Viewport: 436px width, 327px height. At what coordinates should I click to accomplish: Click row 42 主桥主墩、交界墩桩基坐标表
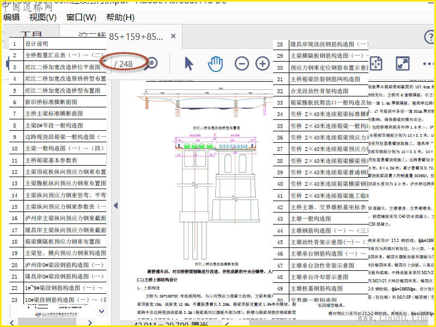[320, 207]
